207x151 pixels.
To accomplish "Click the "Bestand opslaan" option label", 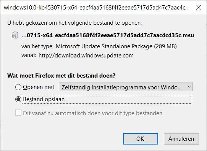I will (44, 99).
